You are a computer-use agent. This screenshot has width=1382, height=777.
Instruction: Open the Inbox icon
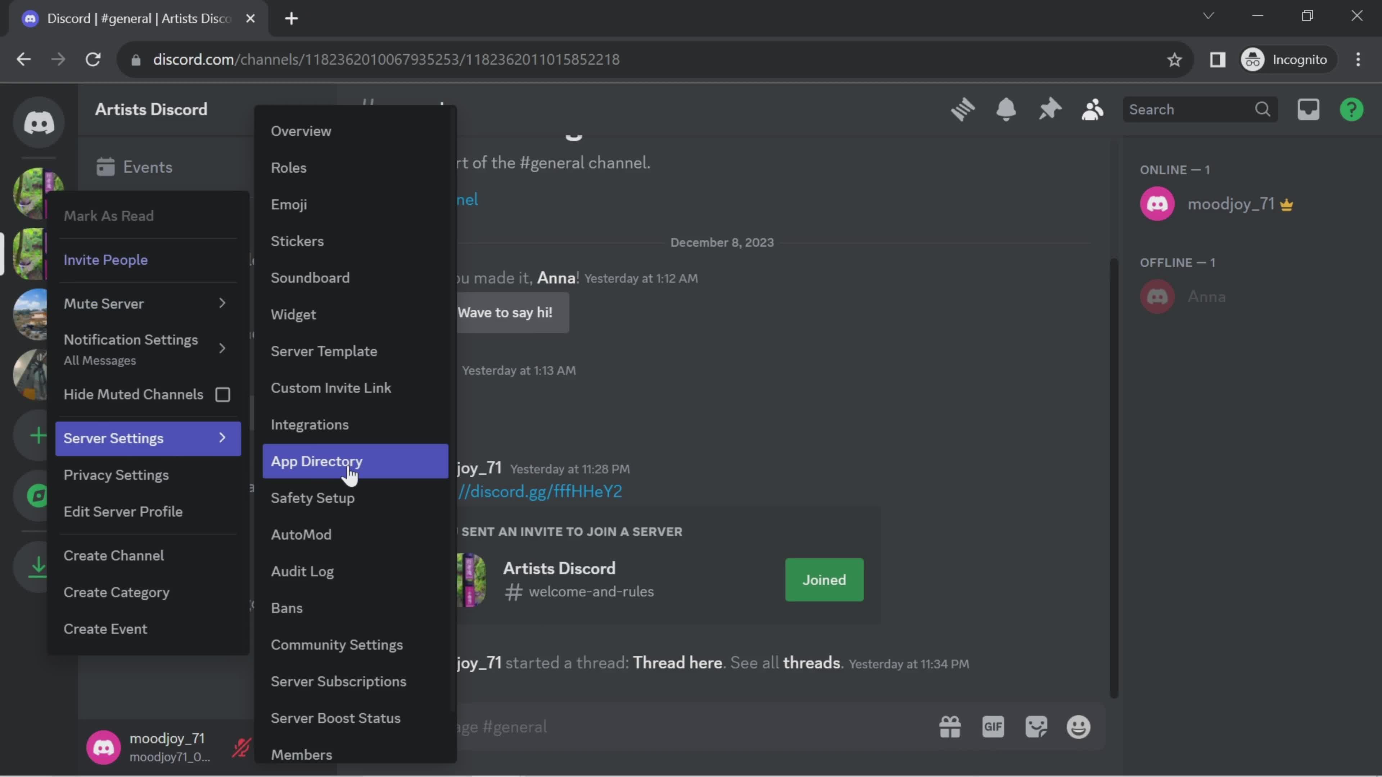click(1308, 109)
